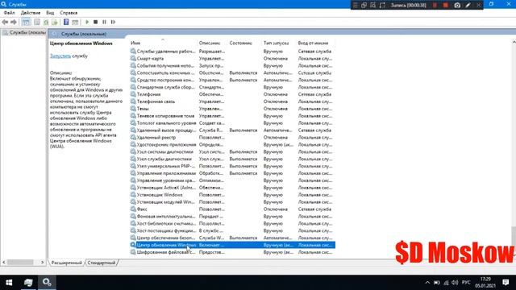
Task: Click the Forward arrow in the toolbar
Action: click(x=14, y=22)
